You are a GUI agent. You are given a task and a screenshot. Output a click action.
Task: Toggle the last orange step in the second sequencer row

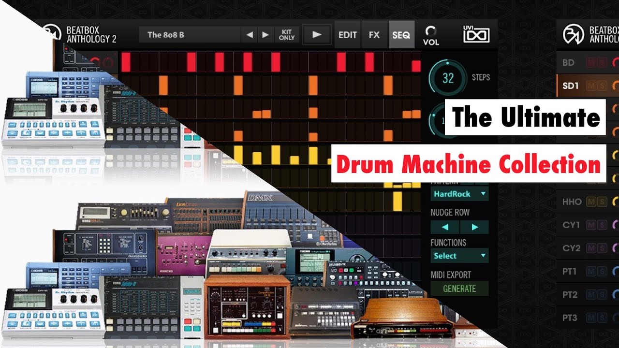point(388,85)
